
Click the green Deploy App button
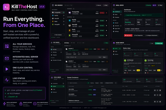(159, 43)
